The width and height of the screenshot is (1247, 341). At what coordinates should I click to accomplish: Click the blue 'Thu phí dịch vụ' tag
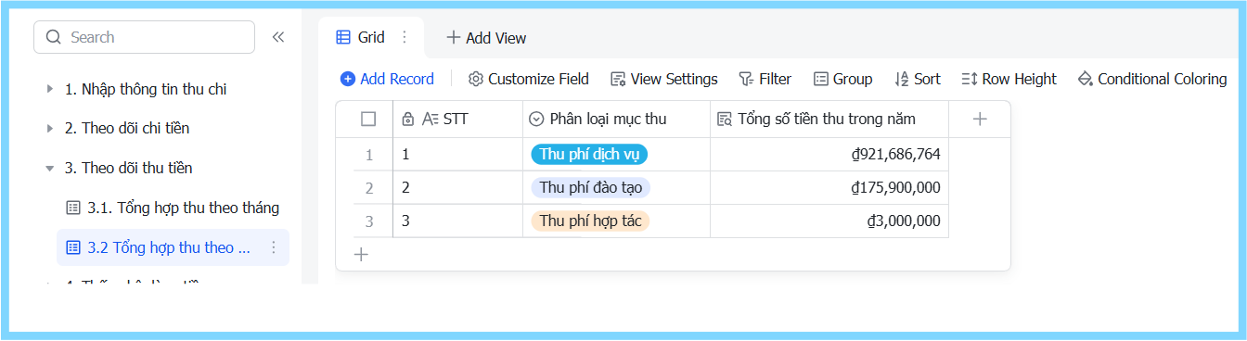point(589,155)
